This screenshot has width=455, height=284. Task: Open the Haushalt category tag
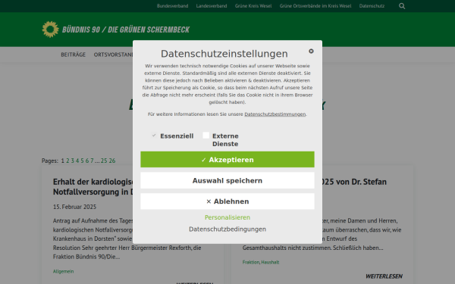click(x=270, y=262)
